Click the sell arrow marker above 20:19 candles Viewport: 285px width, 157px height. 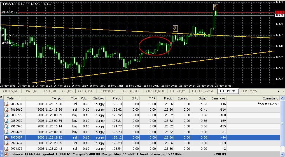(175, 28)
